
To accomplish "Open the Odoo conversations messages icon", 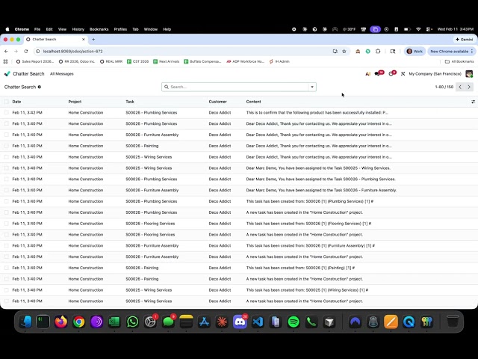I will (378, 73).
